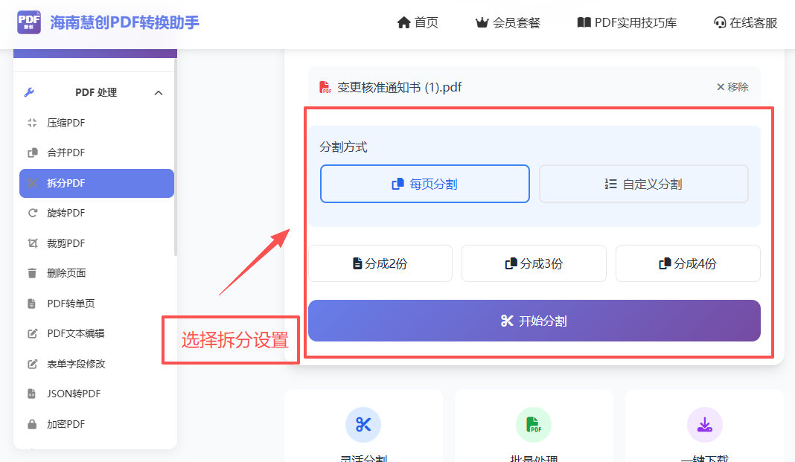
Task: Click the 分成3份 button
Action: pyautogui.click(x=534, y=263)
